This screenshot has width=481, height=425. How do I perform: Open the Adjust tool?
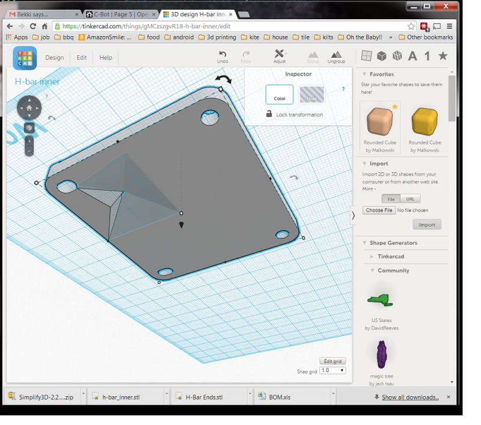[x=279, y=55]
